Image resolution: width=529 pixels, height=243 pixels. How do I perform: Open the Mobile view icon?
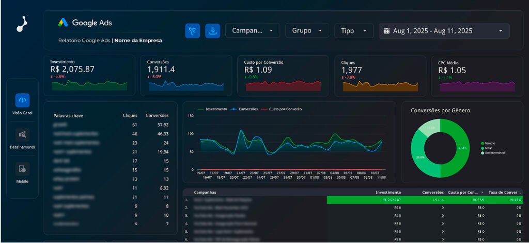point(22,169)
